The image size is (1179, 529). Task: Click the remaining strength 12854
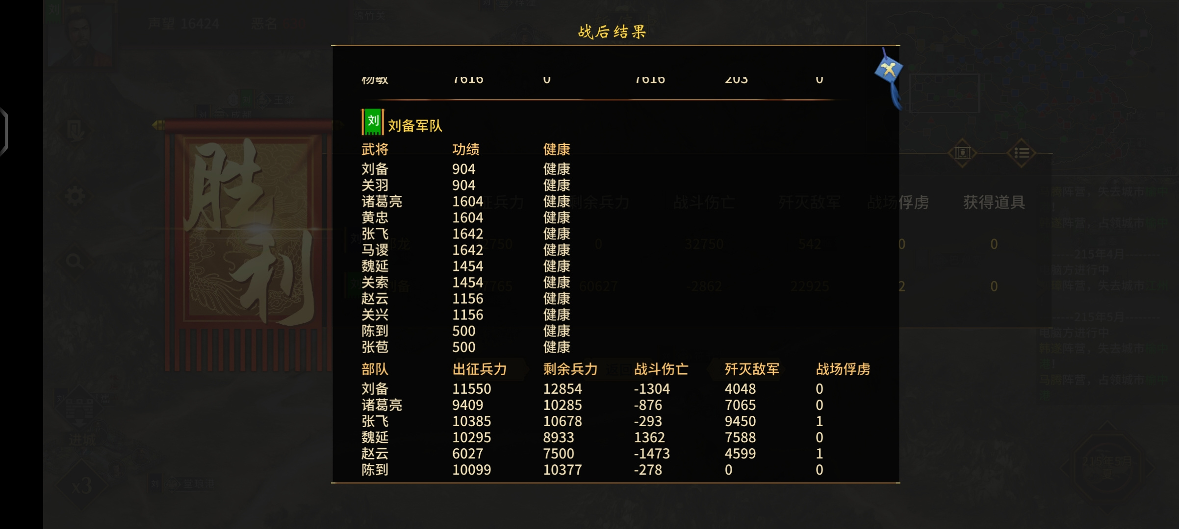tap(563, 389)
